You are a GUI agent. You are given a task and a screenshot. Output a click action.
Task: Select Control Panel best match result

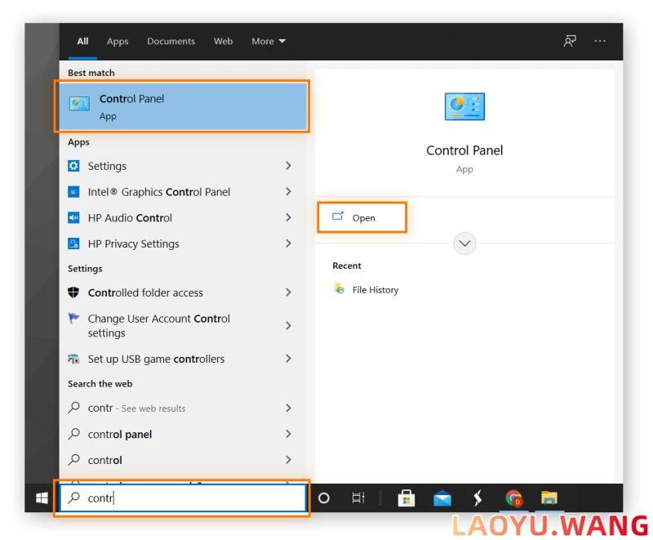coord(182,107)
